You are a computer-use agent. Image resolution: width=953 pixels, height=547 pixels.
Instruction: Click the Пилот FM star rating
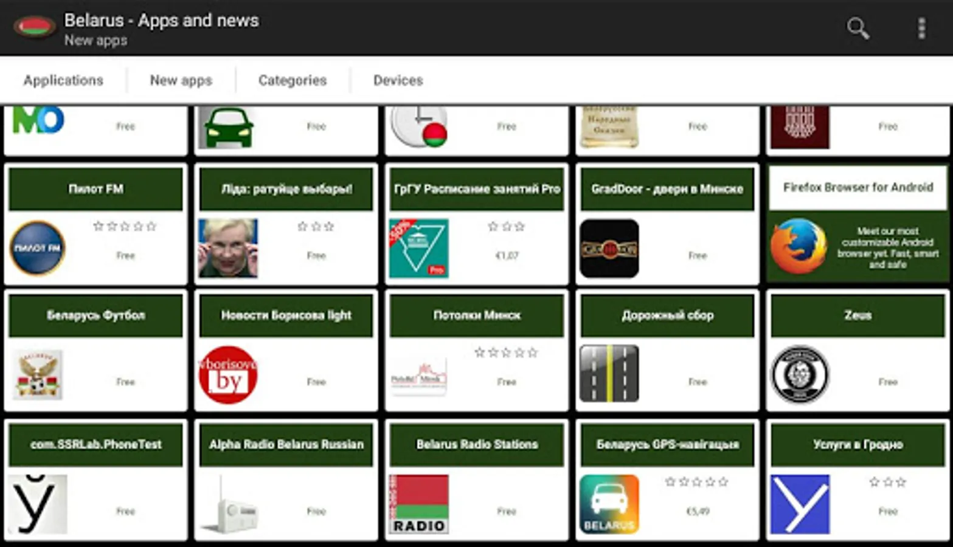click(125, 226)
